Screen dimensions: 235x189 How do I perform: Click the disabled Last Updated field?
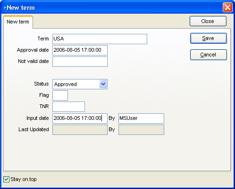(x=80, y=130)
